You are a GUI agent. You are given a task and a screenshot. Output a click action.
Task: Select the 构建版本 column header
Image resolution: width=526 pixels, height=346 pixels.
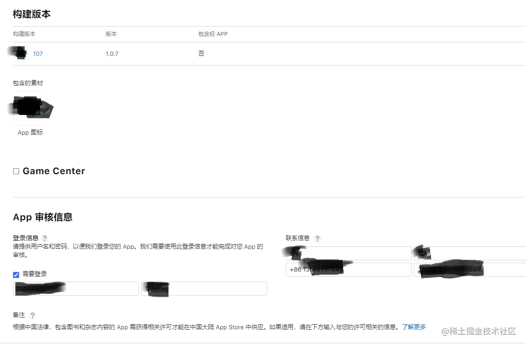click(24, 34)
